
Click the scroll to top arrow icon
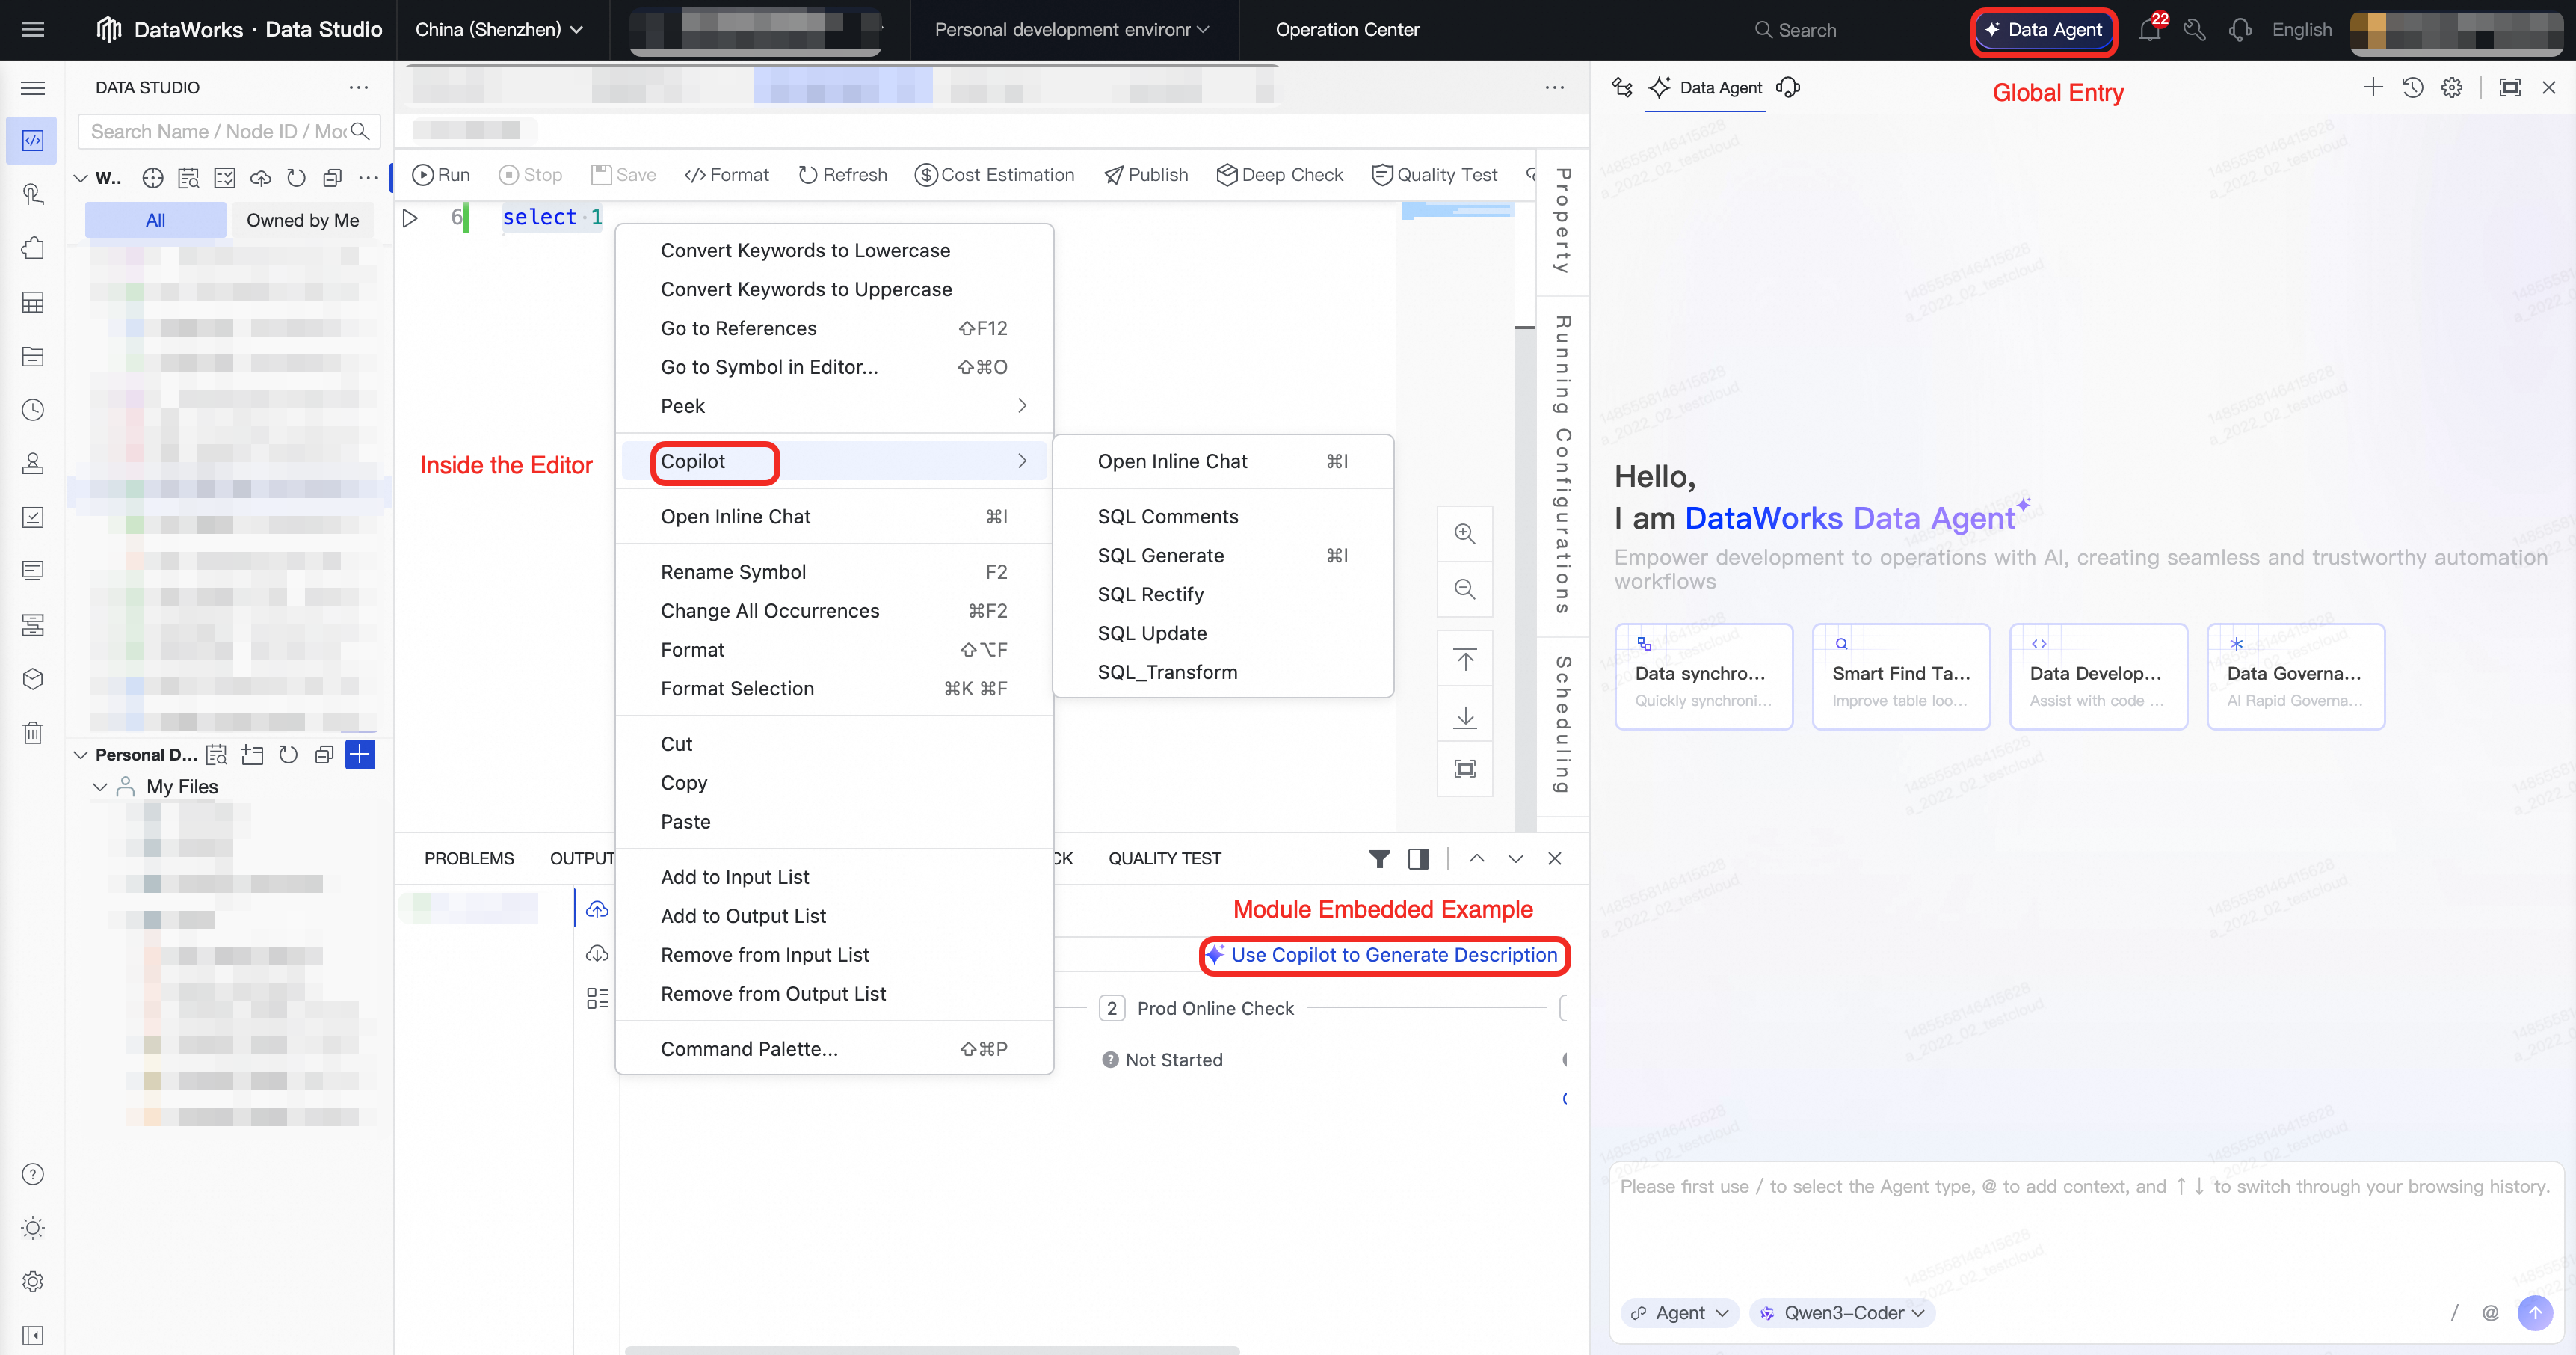(x=1465, y=660)
